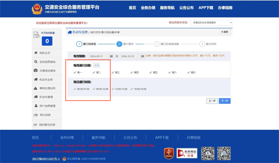Screen dimensions: 279x163
Task: Click the 2024-09-11 start date field
Action: (98, 56)
